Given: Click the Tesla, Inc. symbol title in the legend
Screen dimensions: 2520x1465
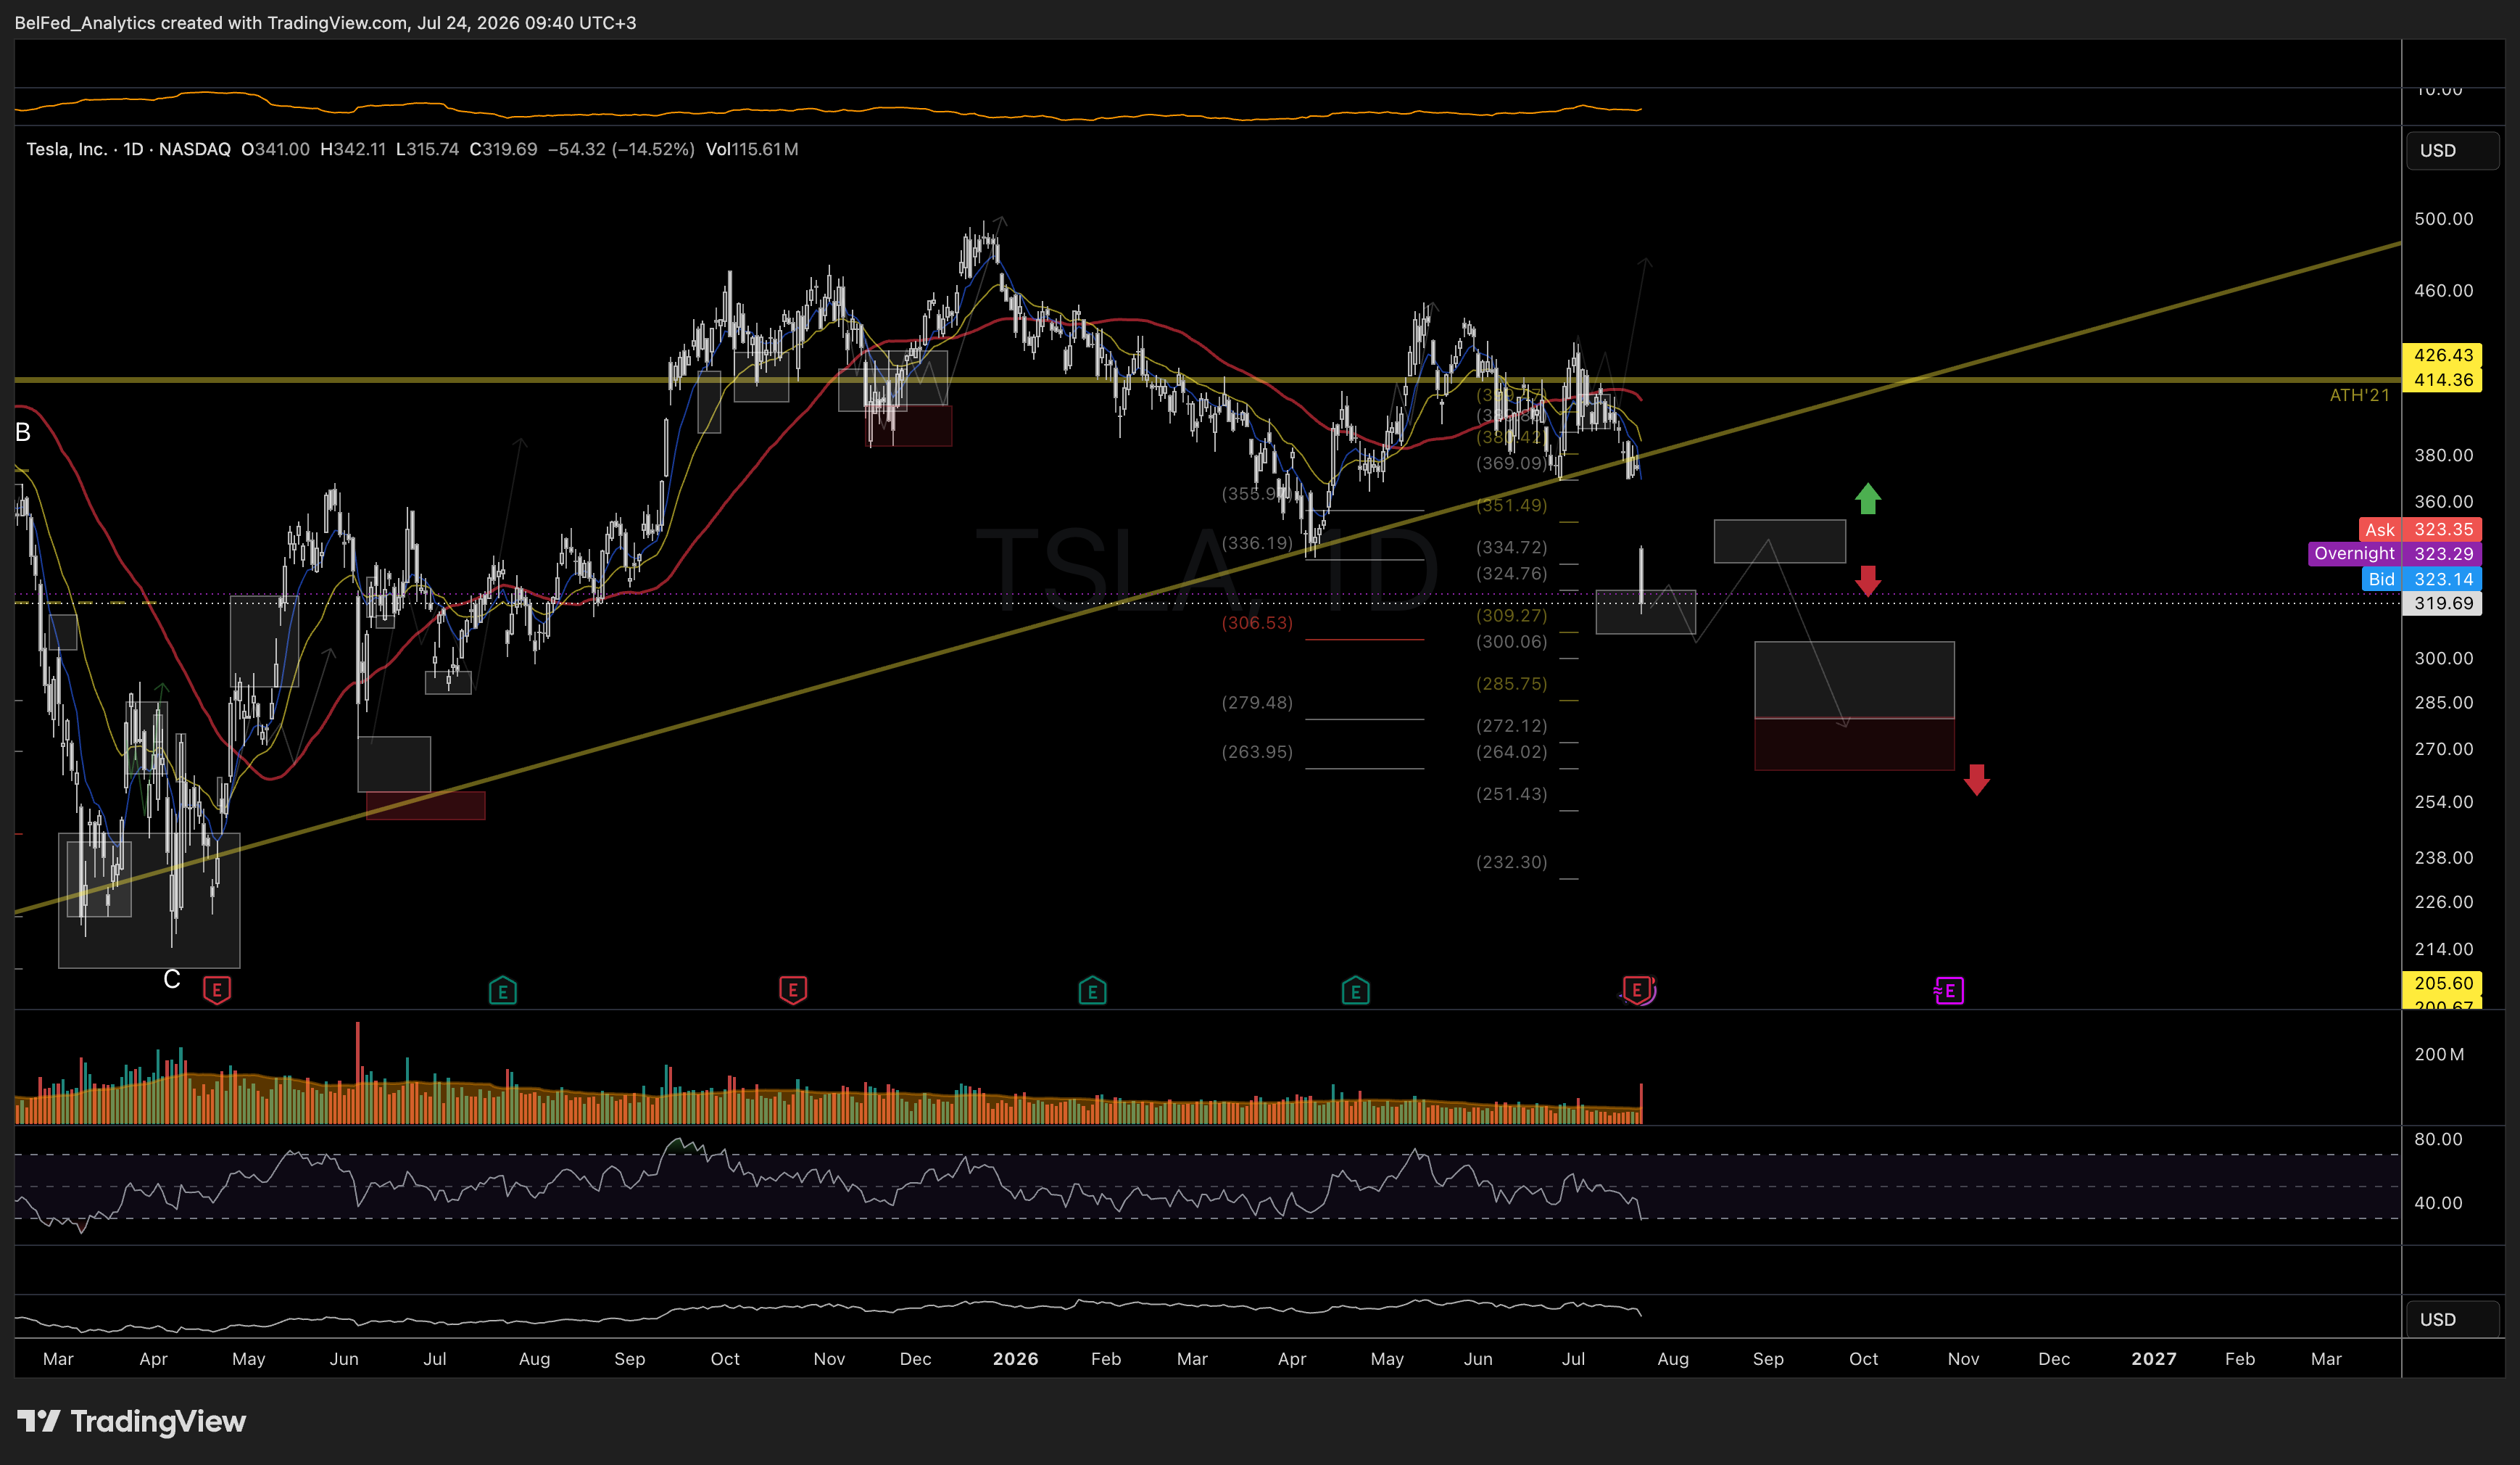Looking at the screenshot, I should [66, 149].
